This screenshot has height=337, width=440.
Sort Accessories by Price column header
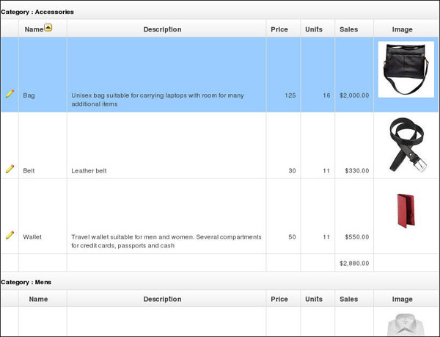[x=279, y=29]
